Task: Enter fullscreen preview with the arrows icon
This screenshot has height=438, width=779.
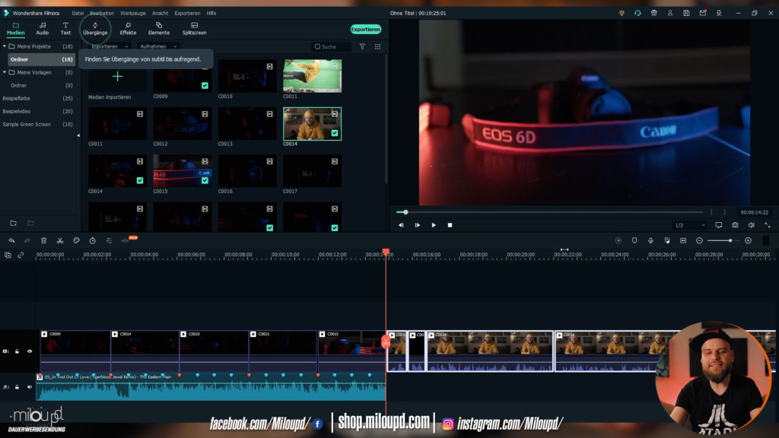Action: 768,225
